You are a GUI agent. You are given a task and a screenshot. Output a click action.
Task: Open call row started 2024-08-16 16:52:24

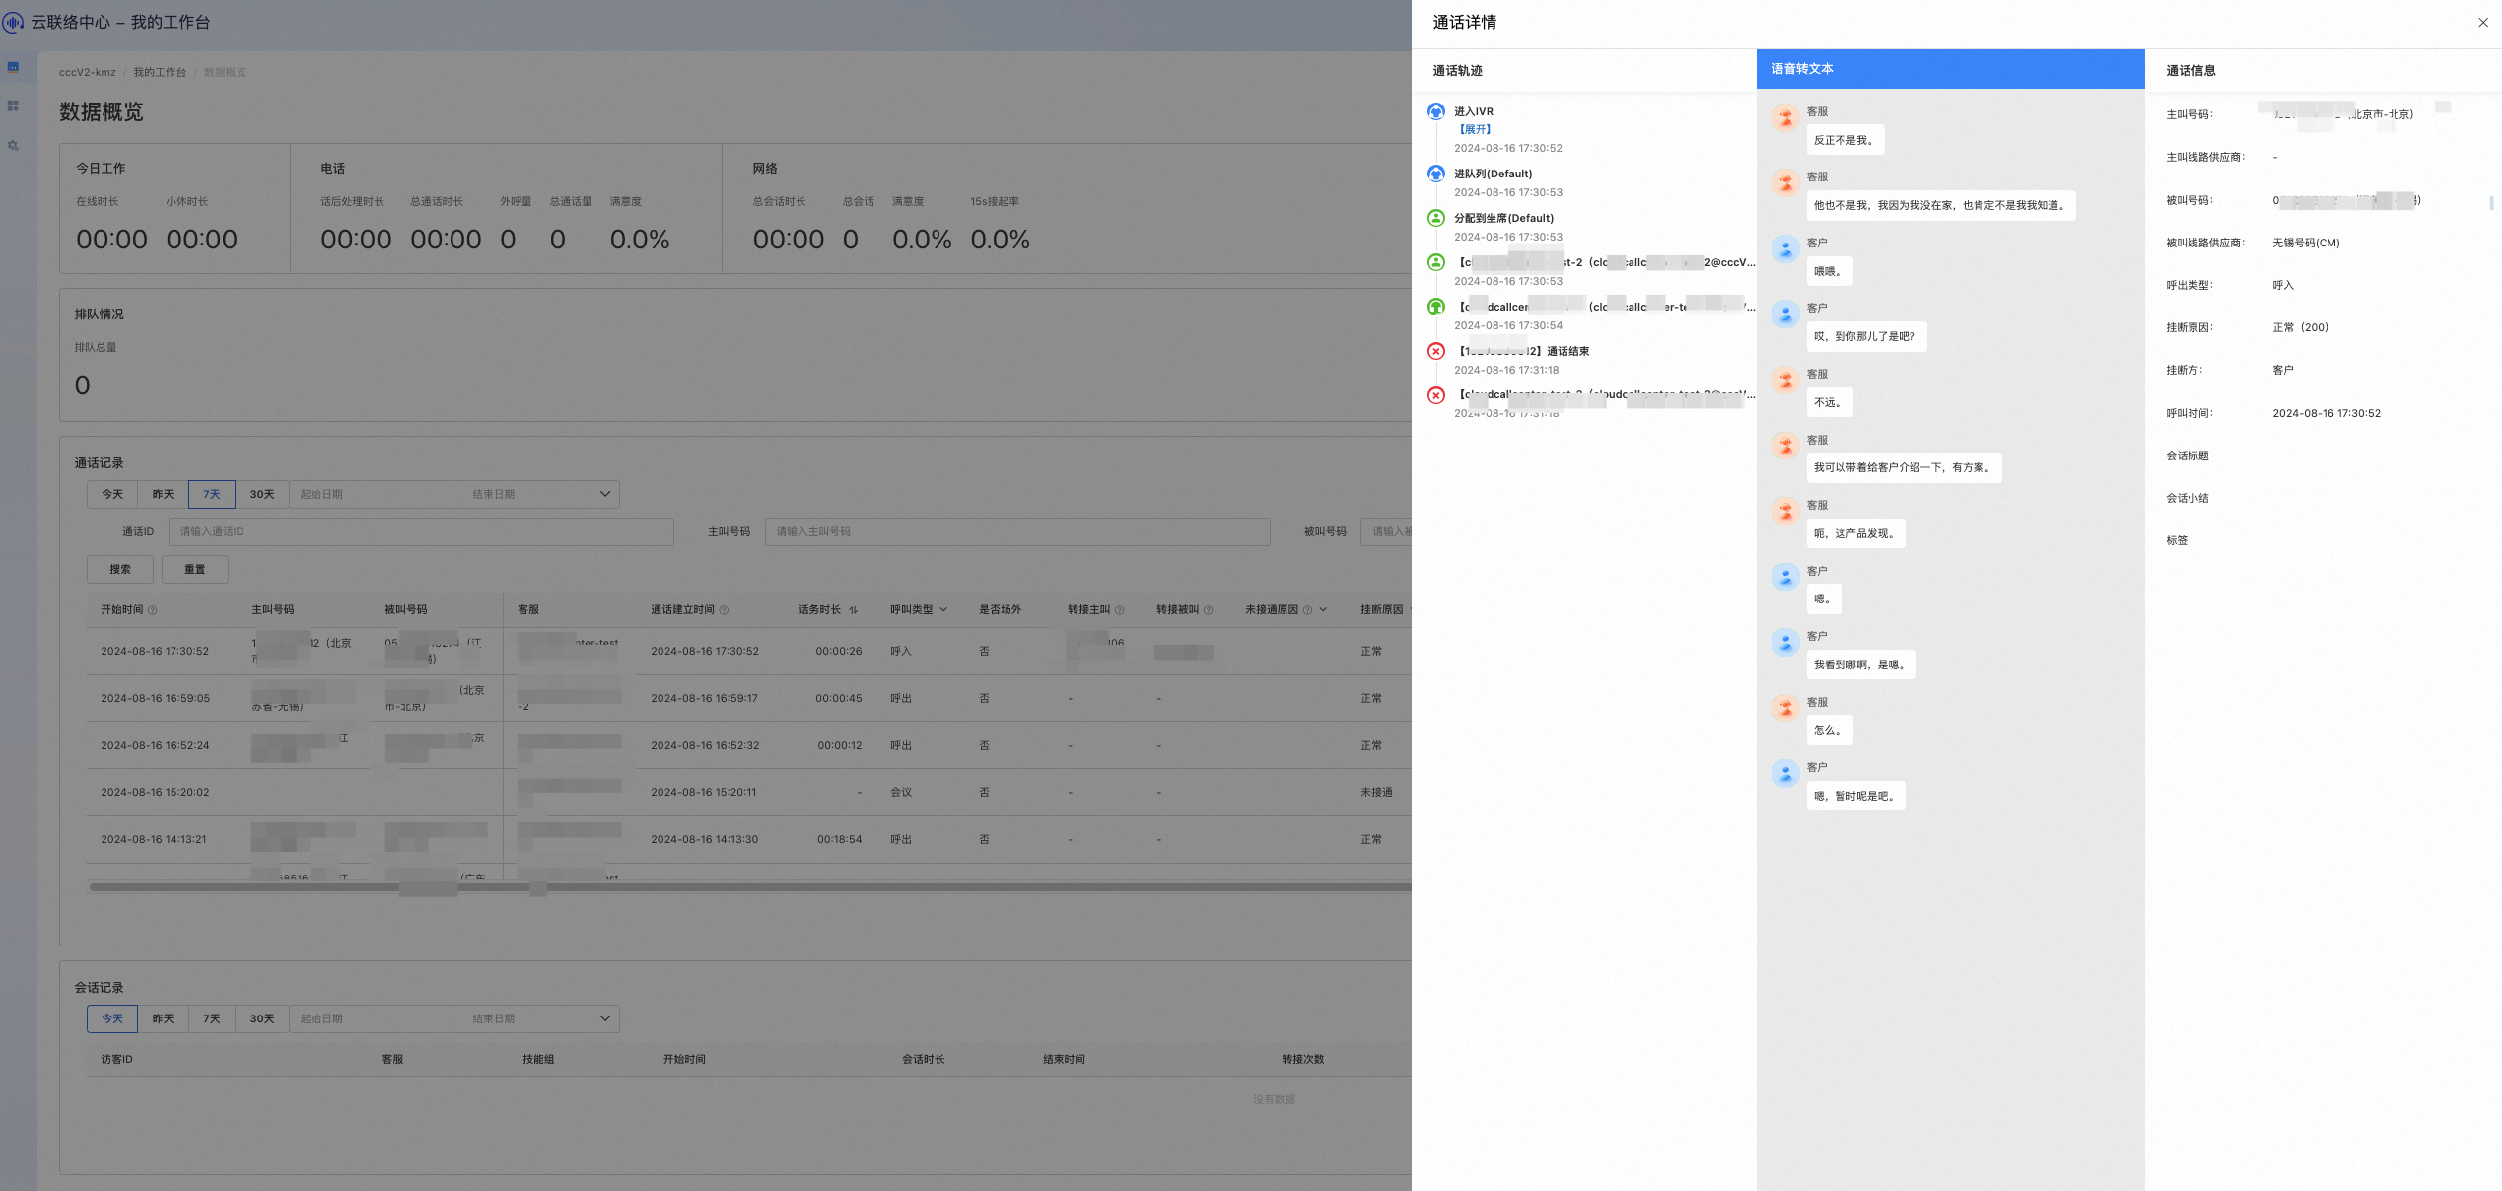pyautogui.click(x=749, y=745)
